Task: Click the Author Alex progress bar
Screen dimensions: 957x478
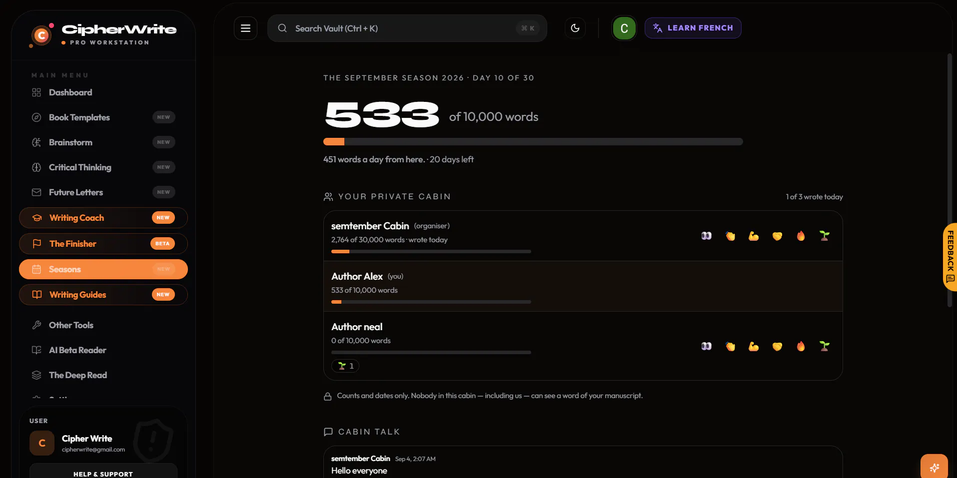Action: point(431,302)
